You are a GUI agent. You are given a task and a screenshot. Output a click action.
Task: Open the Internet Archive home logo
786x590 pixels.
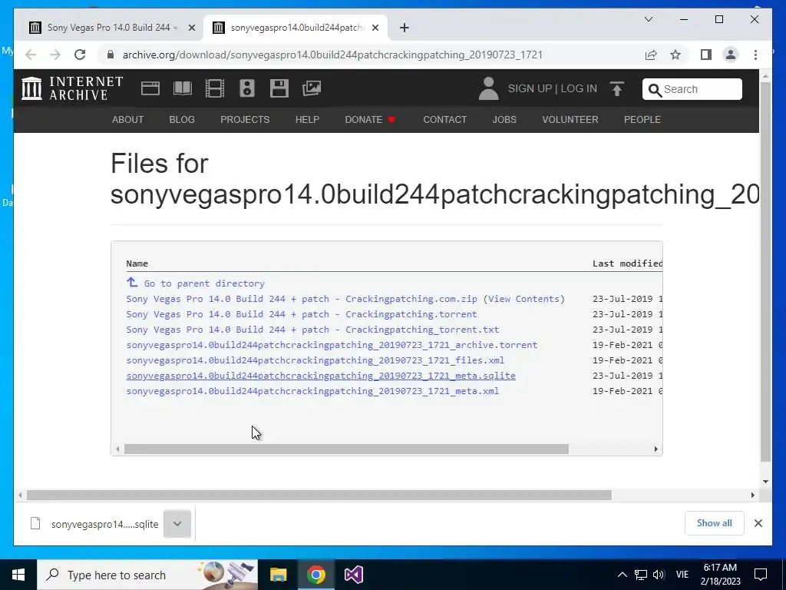click(x=72, y=88)
